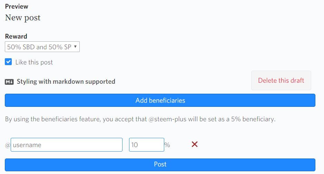
Task: Click the @ symbol before the username field
Action: (x=8, y=145)
